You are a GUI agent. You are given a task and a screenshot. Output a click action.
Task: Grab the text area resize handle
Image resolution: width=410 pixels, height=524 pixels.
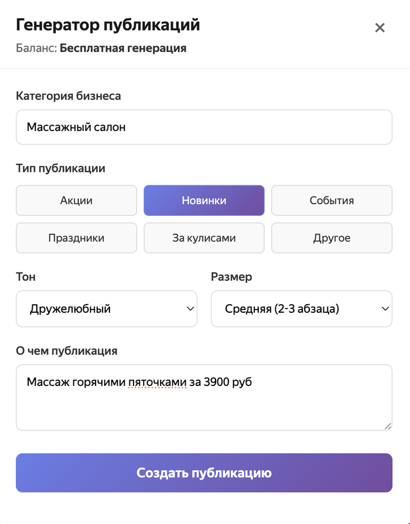pyautogui.click(x=388, y=426)
